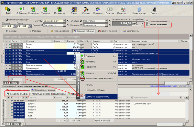Expand the Все клиенты dropdown
The width and height of the screenshot is (194, 127).
tap(106, 25)
